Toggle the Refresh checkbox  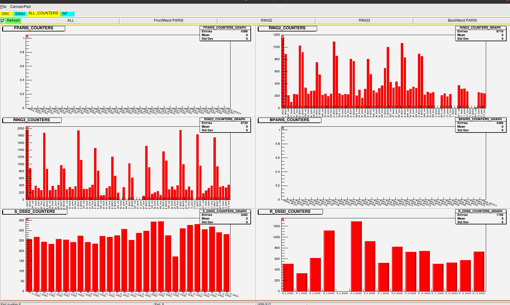click(3, 21)
